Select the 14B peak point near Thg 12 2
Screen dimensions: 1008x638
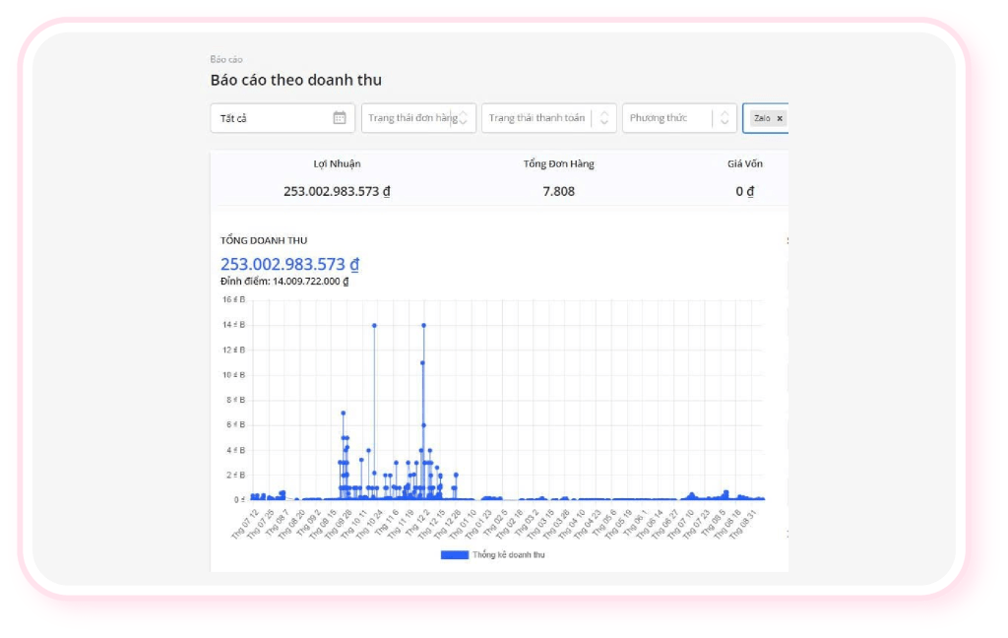pyautogui.click(x=423, y=325)
